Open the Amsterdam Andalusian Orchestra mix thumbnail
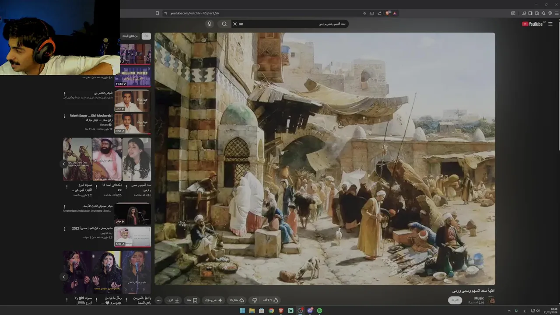560x315 pixels. tap(133, 214)
